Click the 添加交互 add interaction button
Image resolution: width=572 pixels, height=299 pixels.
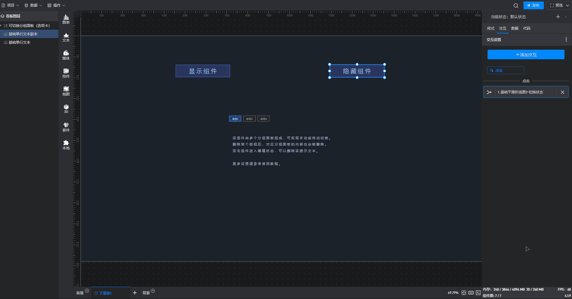(x=526, y=55)
